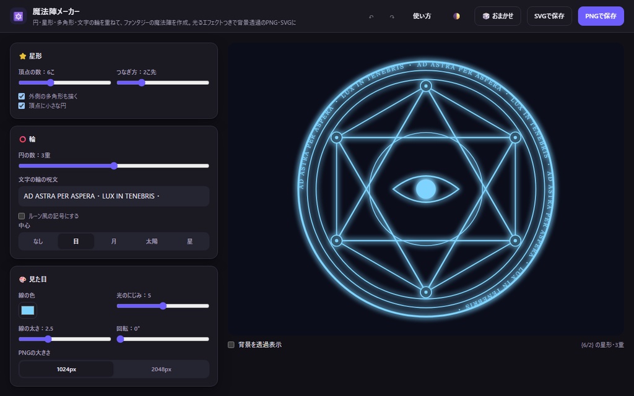Click the {6/2} の星形・3重 status text
634x396 pixels.
(x=602, y=345)
